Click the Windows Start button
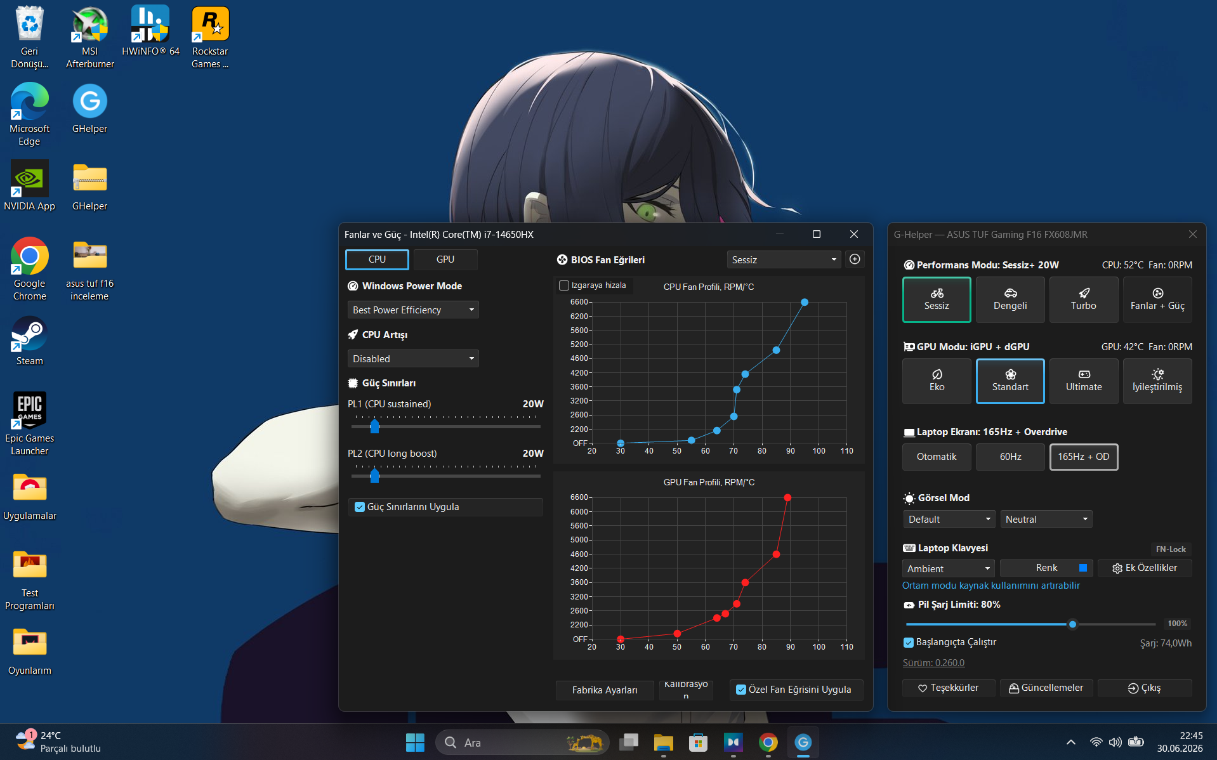 click(415, 742)
